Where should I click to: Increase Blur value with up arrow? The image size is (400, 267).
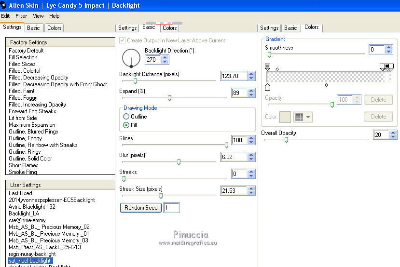click(251, 155)
